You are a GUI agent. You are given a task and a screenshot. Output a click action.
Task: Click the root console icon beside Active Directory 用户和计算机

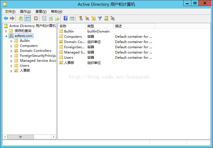6,26
